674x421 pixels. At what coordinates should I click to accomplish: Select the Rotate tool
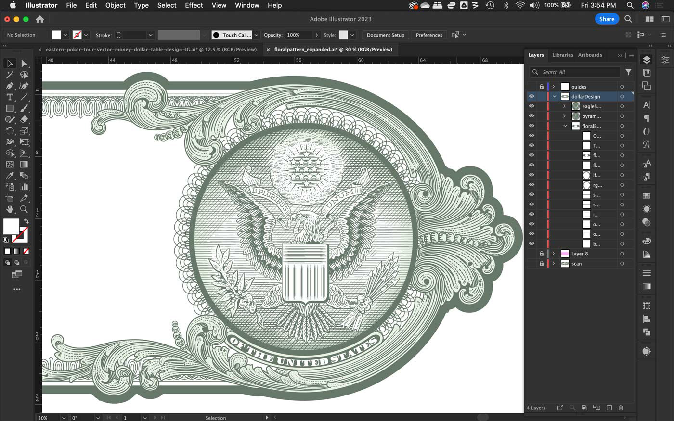[10, 130]
